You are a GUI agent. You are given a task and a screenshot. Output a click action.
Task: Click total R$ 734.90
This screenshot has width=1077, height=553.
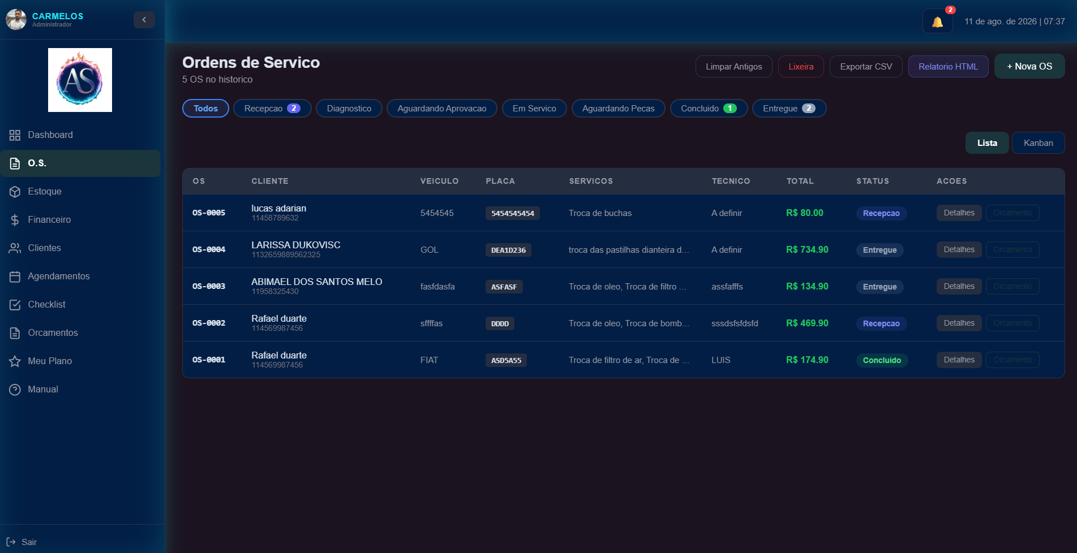pyautogui.click(x=807, y=250)
